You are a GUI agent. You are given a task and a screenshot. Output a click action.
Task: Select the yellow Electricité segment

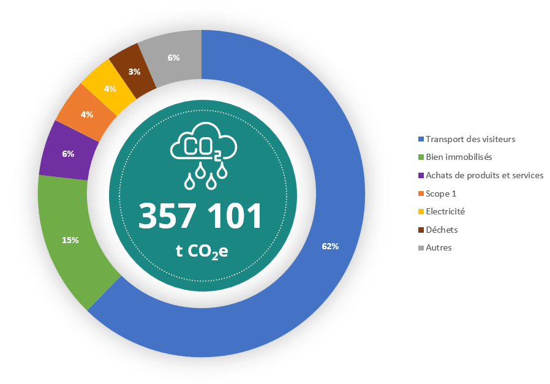coord(110,88)
